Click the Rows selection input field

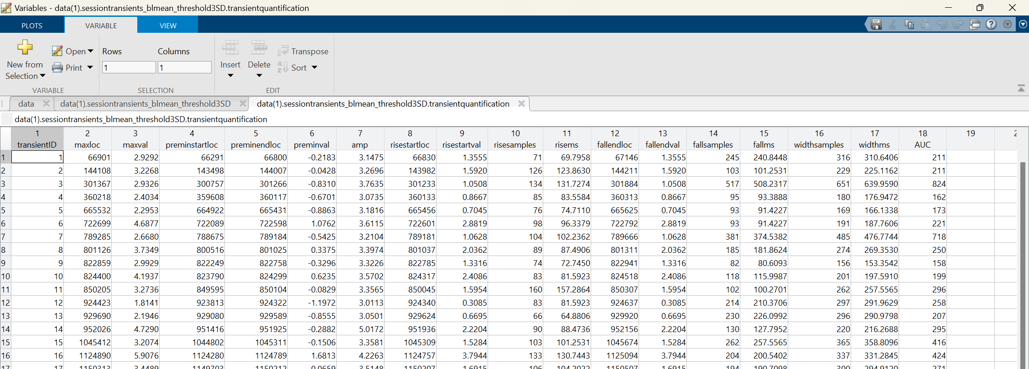point(129,67)
